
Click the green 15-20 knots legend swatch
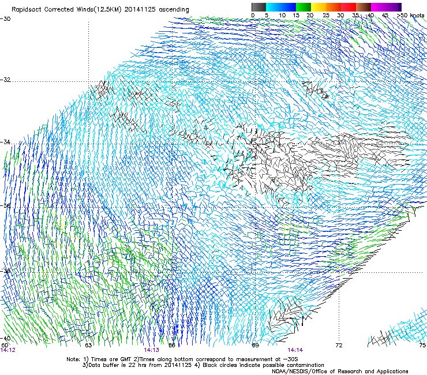point(304,7)
